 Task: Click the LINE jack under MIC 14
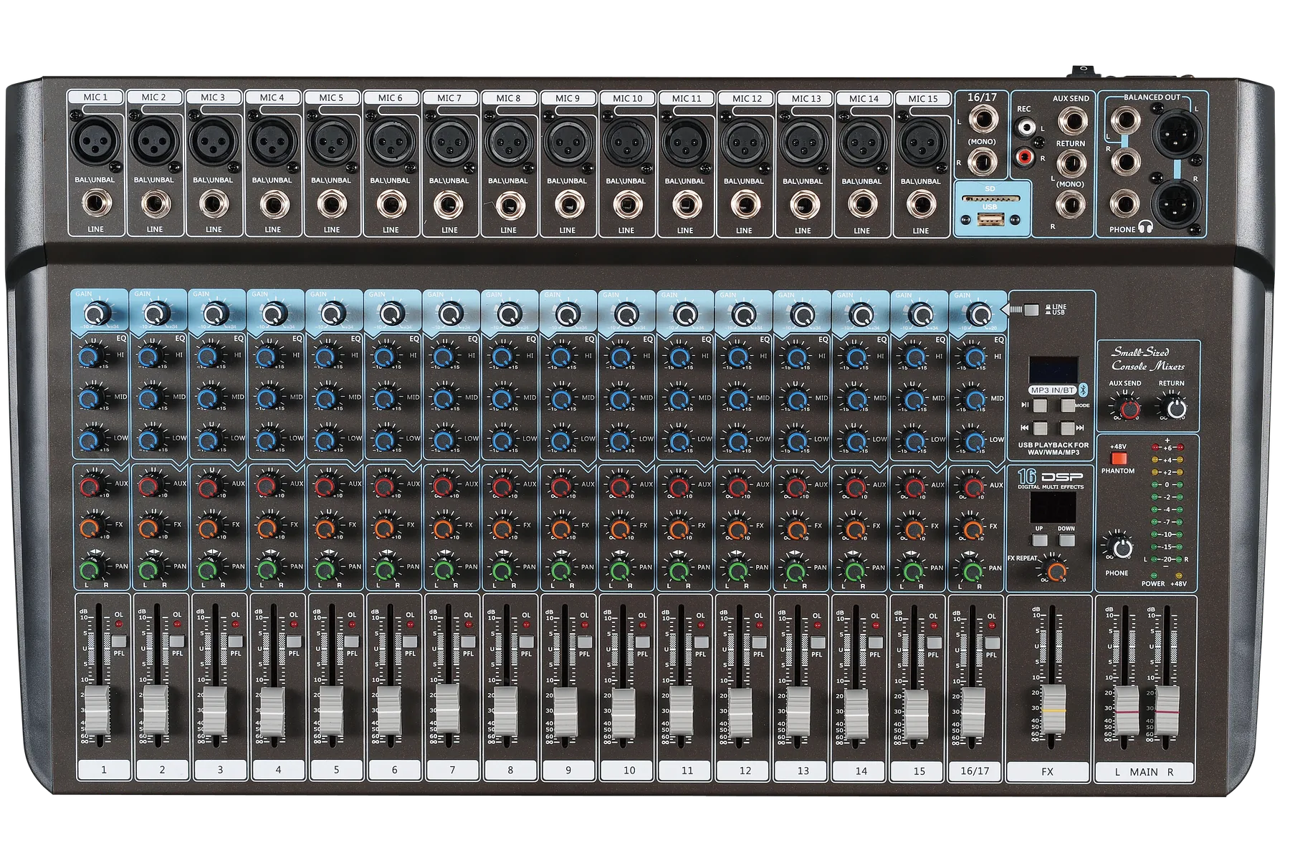(x=862, y=206)
